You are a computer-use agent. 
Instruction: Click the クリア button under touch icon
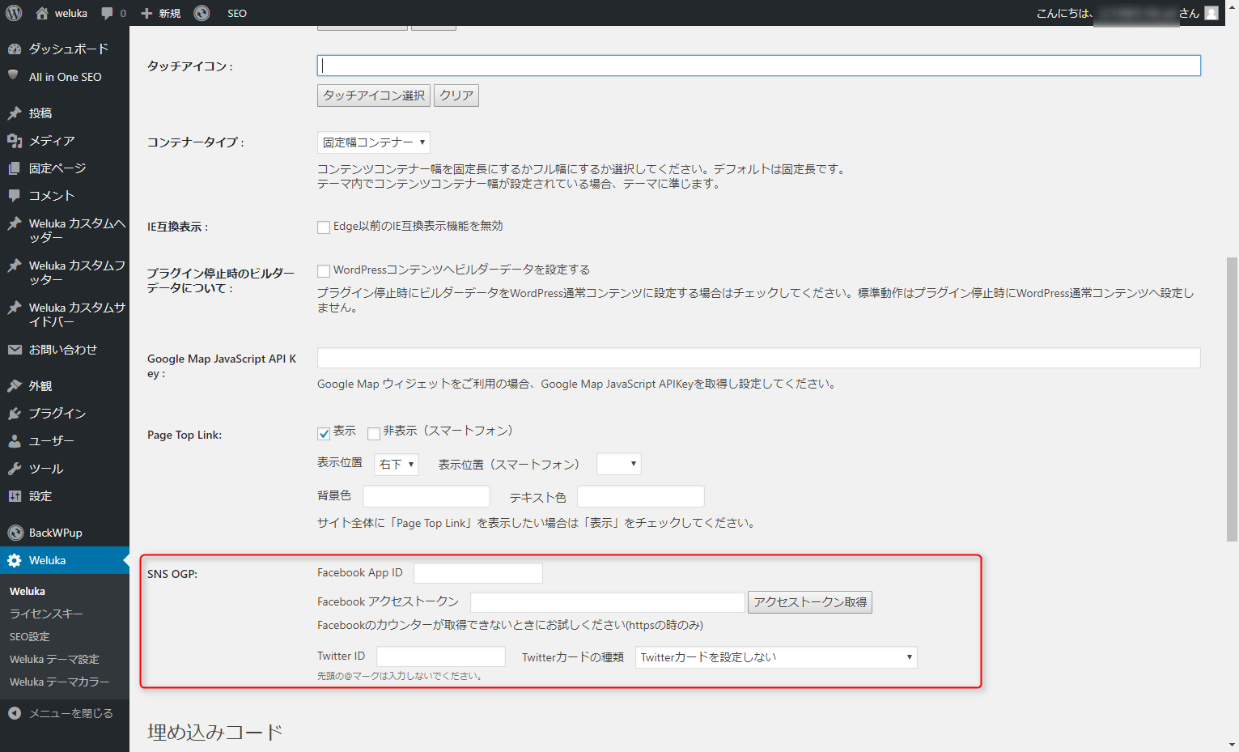pos(456,96)
